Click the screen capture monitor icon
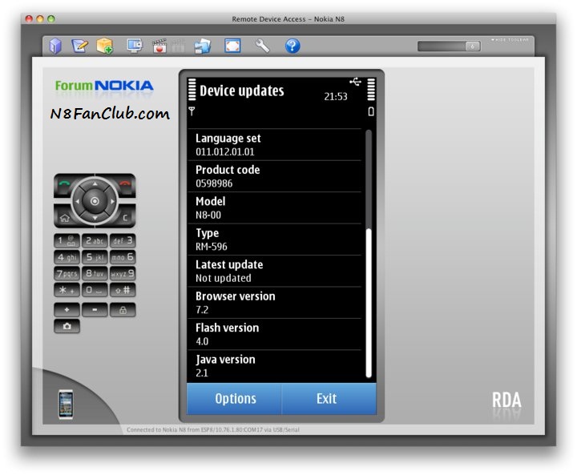Image resolution: width=577 pixels, height=475 pixels. pos(135,46)
